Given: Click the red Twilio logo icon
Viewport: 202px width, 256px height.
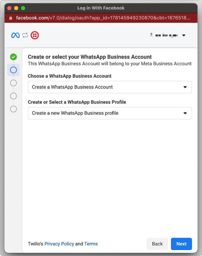Looking at the screenshot, I should [35, 35].
